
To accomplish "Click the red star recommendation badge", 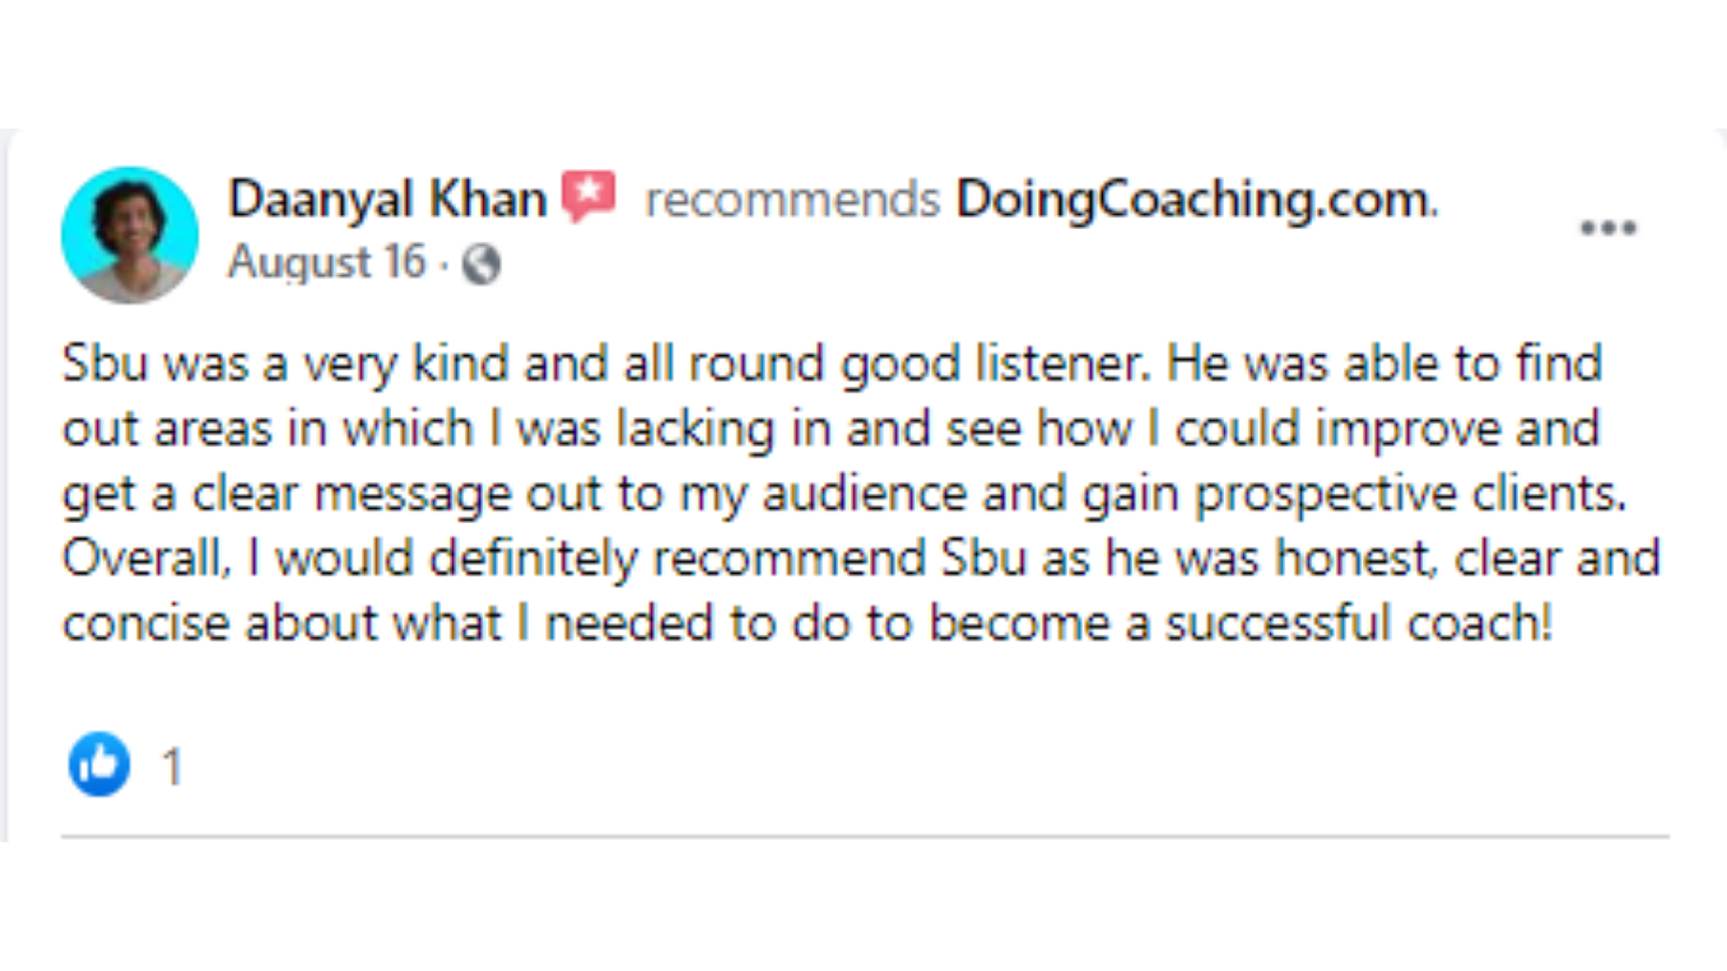I will click(589, 195).
